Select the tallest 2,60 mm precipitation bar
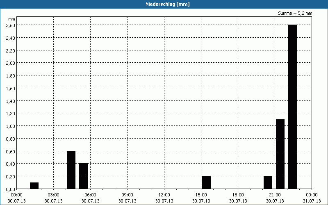This screenshot has height=205, width=328. (292, 107)
